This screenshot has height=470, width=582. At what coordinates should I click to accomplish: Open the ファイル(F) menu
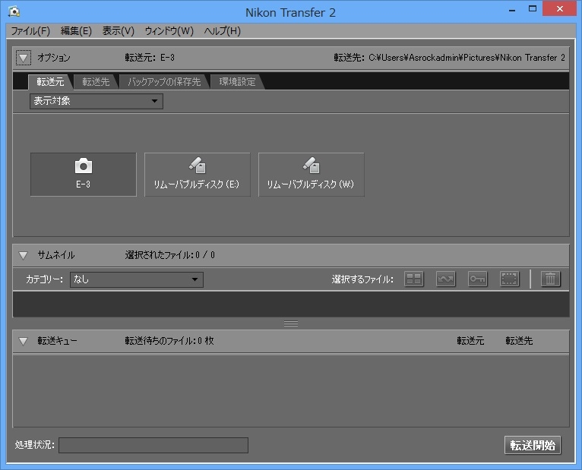30,31
